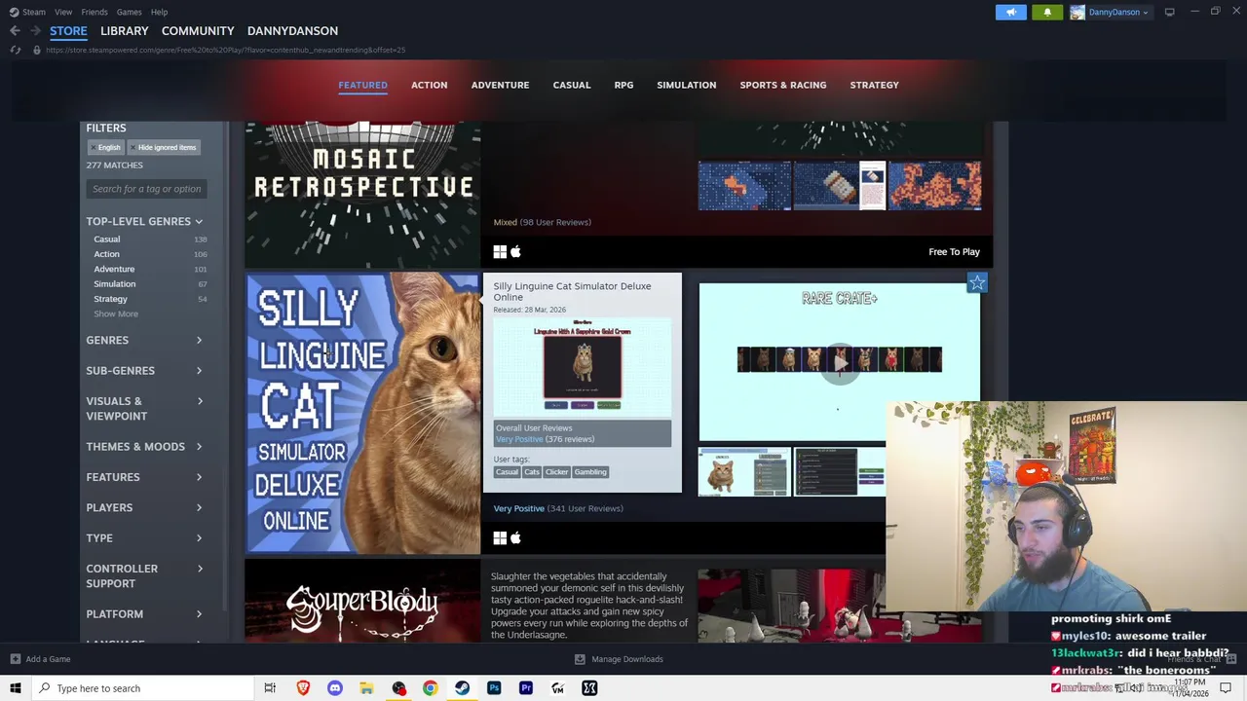This screenshot has height=701, width=1247.
Task: Open Silly Linguine Cat Simulator capsule image
Action: [x=362, y=413]
